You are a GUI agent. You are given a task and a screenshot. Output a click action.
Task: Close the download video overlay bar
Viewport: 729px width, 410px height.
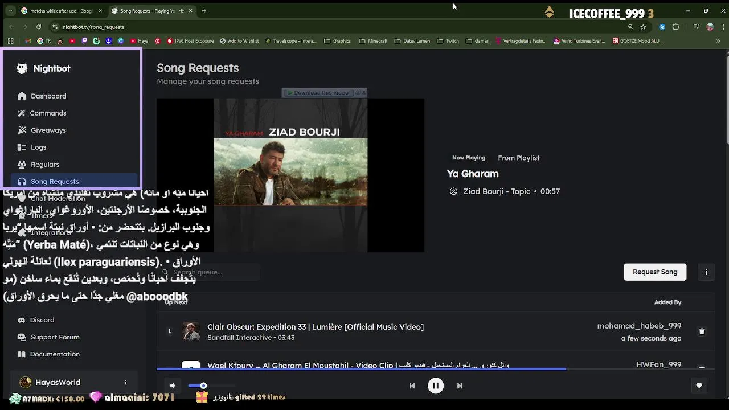[364, 92]
